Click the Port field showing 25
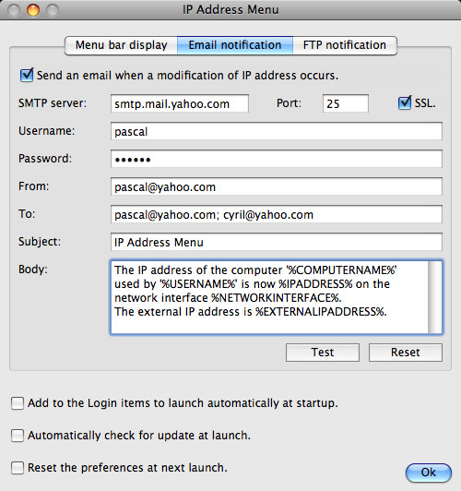The height and width of the screenshot is (491, 461). tap(346, 103)
